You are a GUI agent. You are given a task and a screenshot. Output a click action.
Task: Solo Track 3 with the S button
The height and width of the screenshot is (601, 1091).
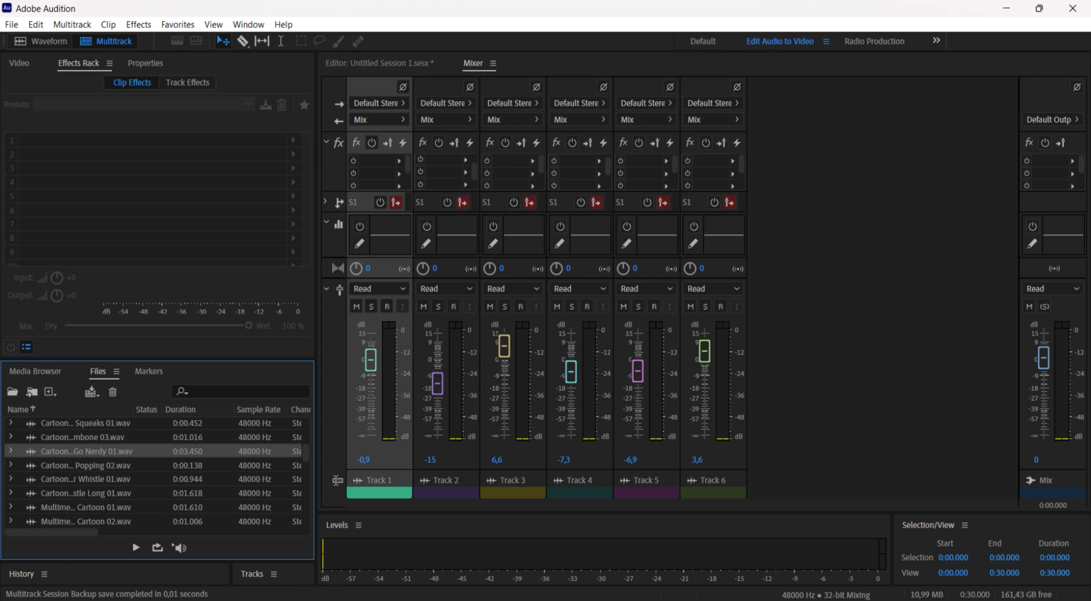[x=505, y=306]
